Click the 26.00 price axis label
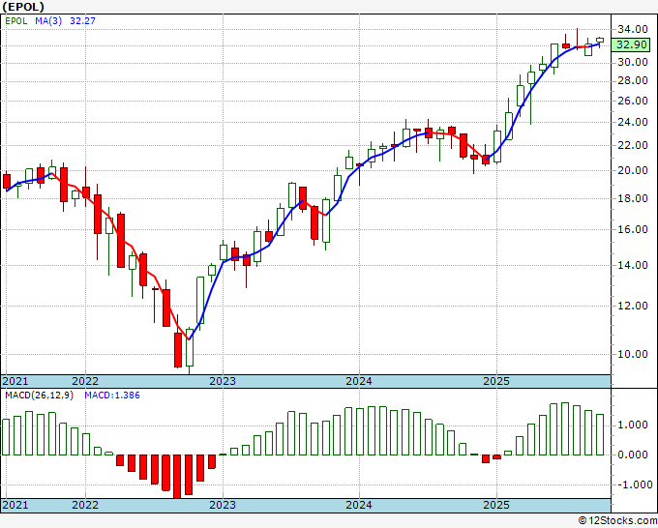The width and height of the screenshot is (658, 528). [633, 101]
